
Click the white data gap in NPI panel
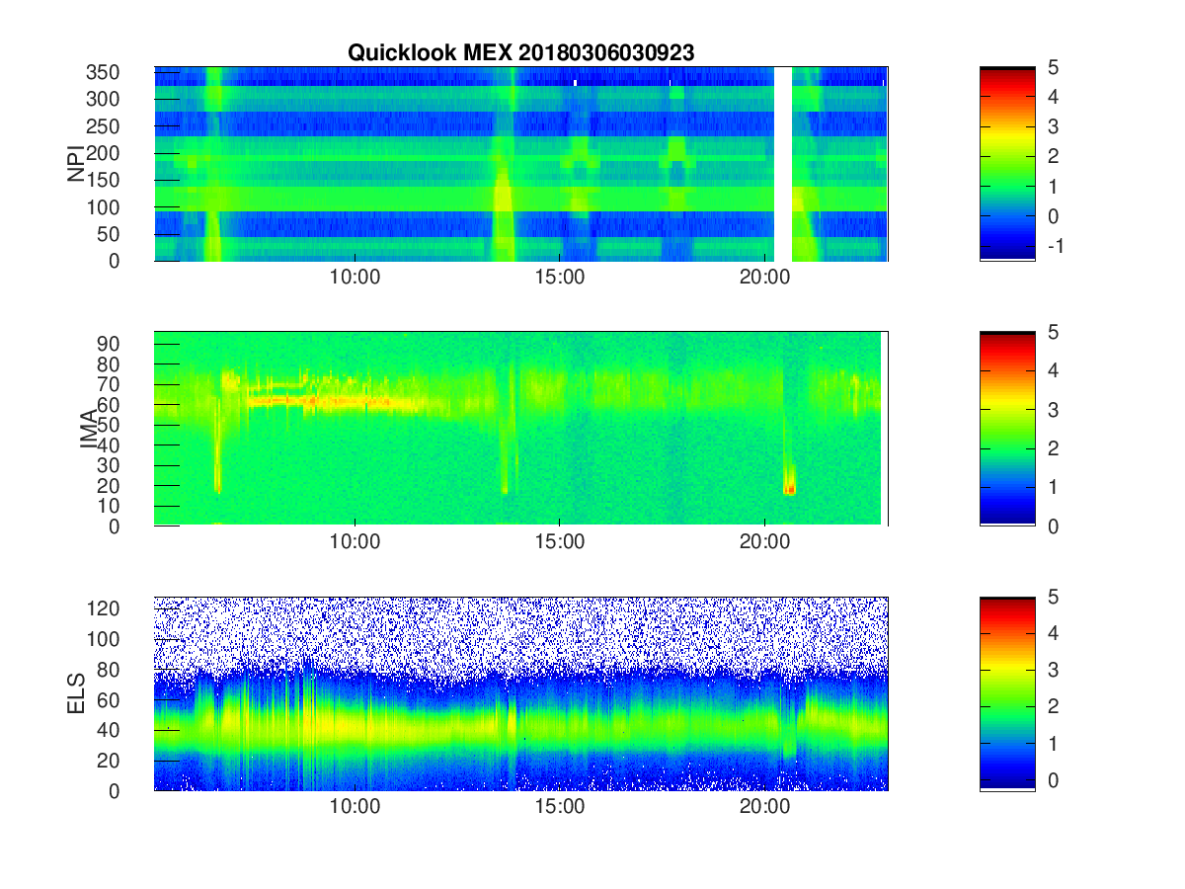782,164
